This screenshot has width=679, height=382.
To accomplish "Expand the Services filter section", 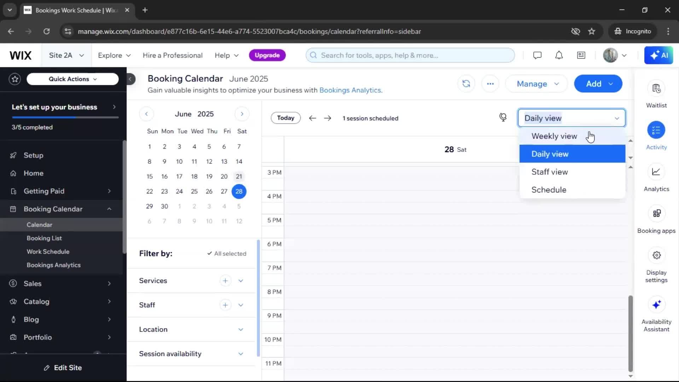I will [241, 281].
